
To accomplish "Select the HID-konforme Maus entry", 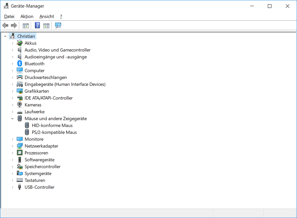I will [x=52, y=125].
